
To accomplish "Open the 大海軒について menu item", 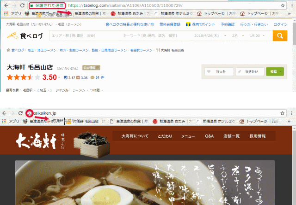I will (135, 136).
